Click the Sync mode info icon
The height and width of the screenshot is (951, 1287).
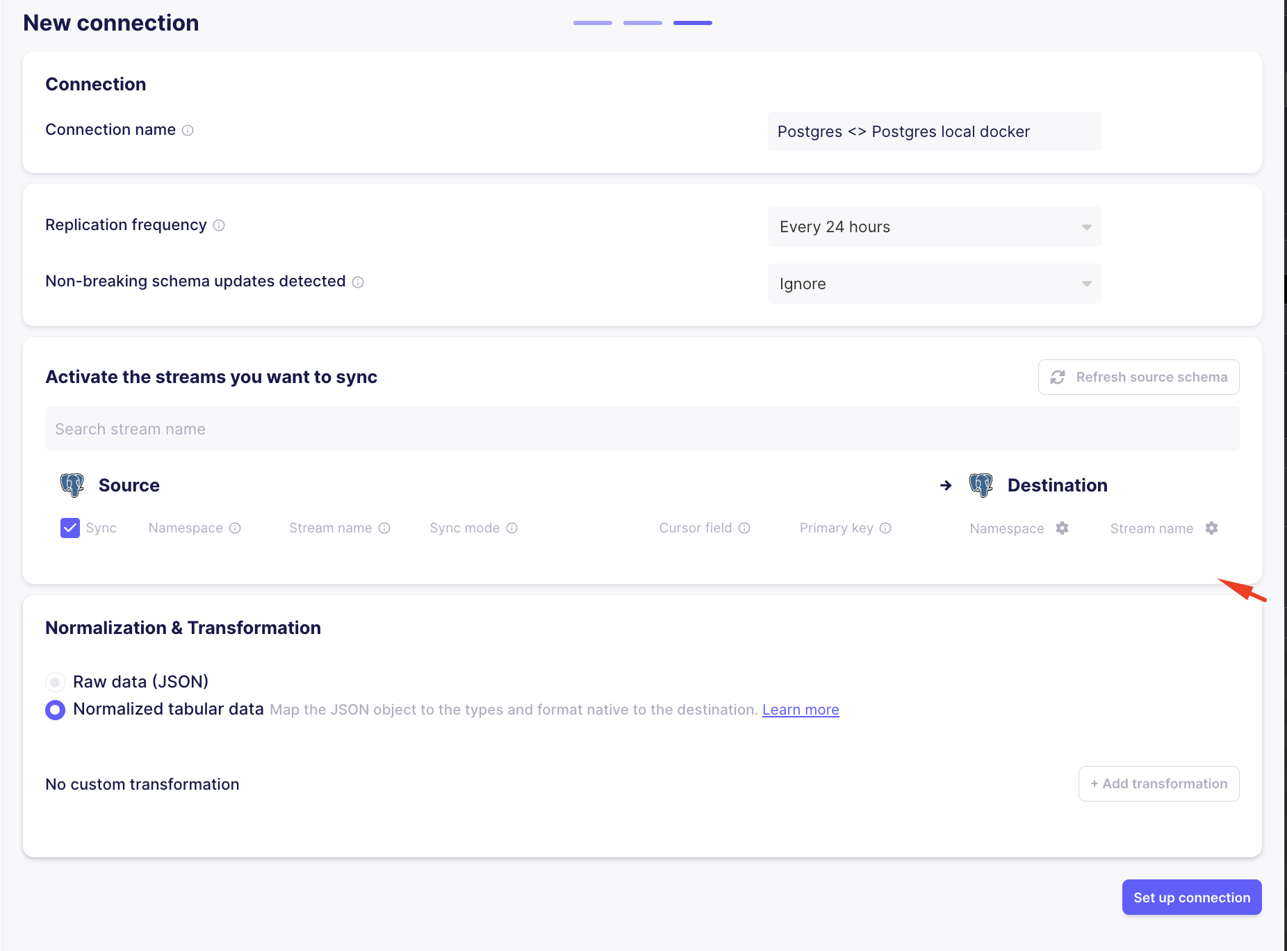point(511,528)
